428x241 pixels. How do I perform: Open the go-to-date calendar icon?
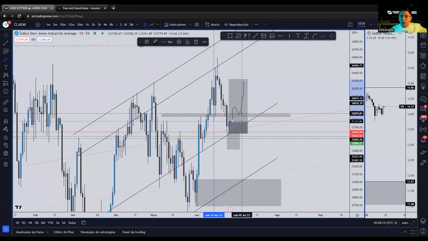tap(83, 223)
